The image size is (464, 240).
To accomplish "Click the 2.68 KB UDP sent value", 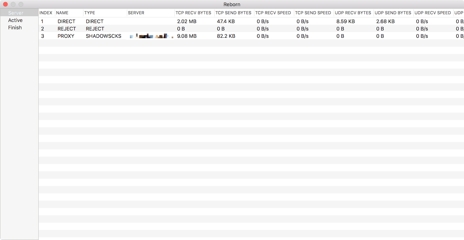I will pyautogui.click(x=386, y=21).
